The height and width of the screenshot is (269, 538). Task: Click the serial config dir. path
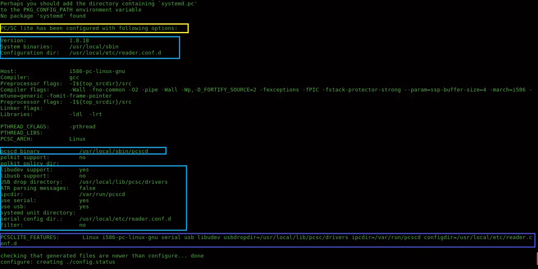tap(125, 219)
